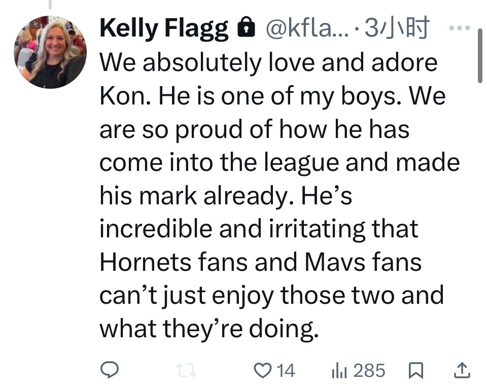Image resolution: width=487 pixels, height=391 pixels.
Task: Click the padlock protected-account icon
Action: (246, 28)
